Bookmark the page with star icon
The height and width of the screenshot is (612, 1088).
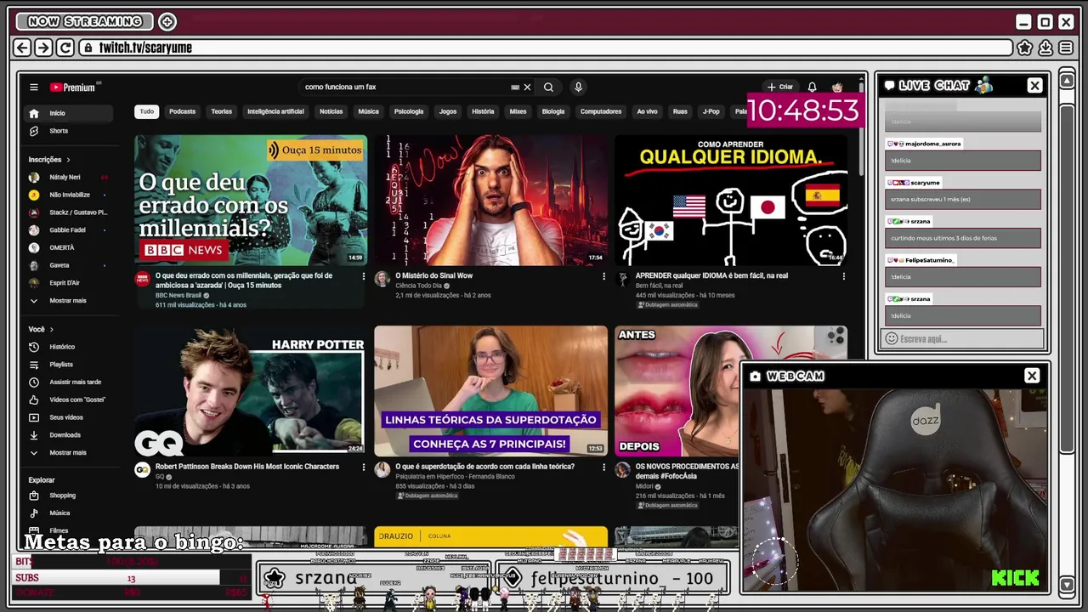pyautogui.click(x=1024, y=48)
